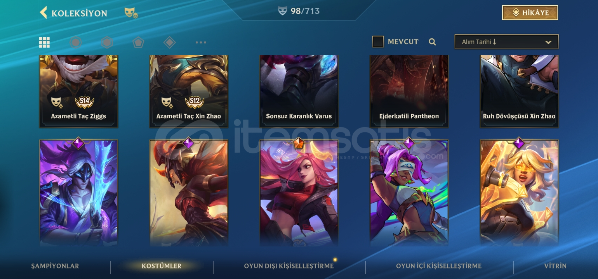Filter by the circular rarity icon
Screen dimensions: 598x279
coord(76,42)
